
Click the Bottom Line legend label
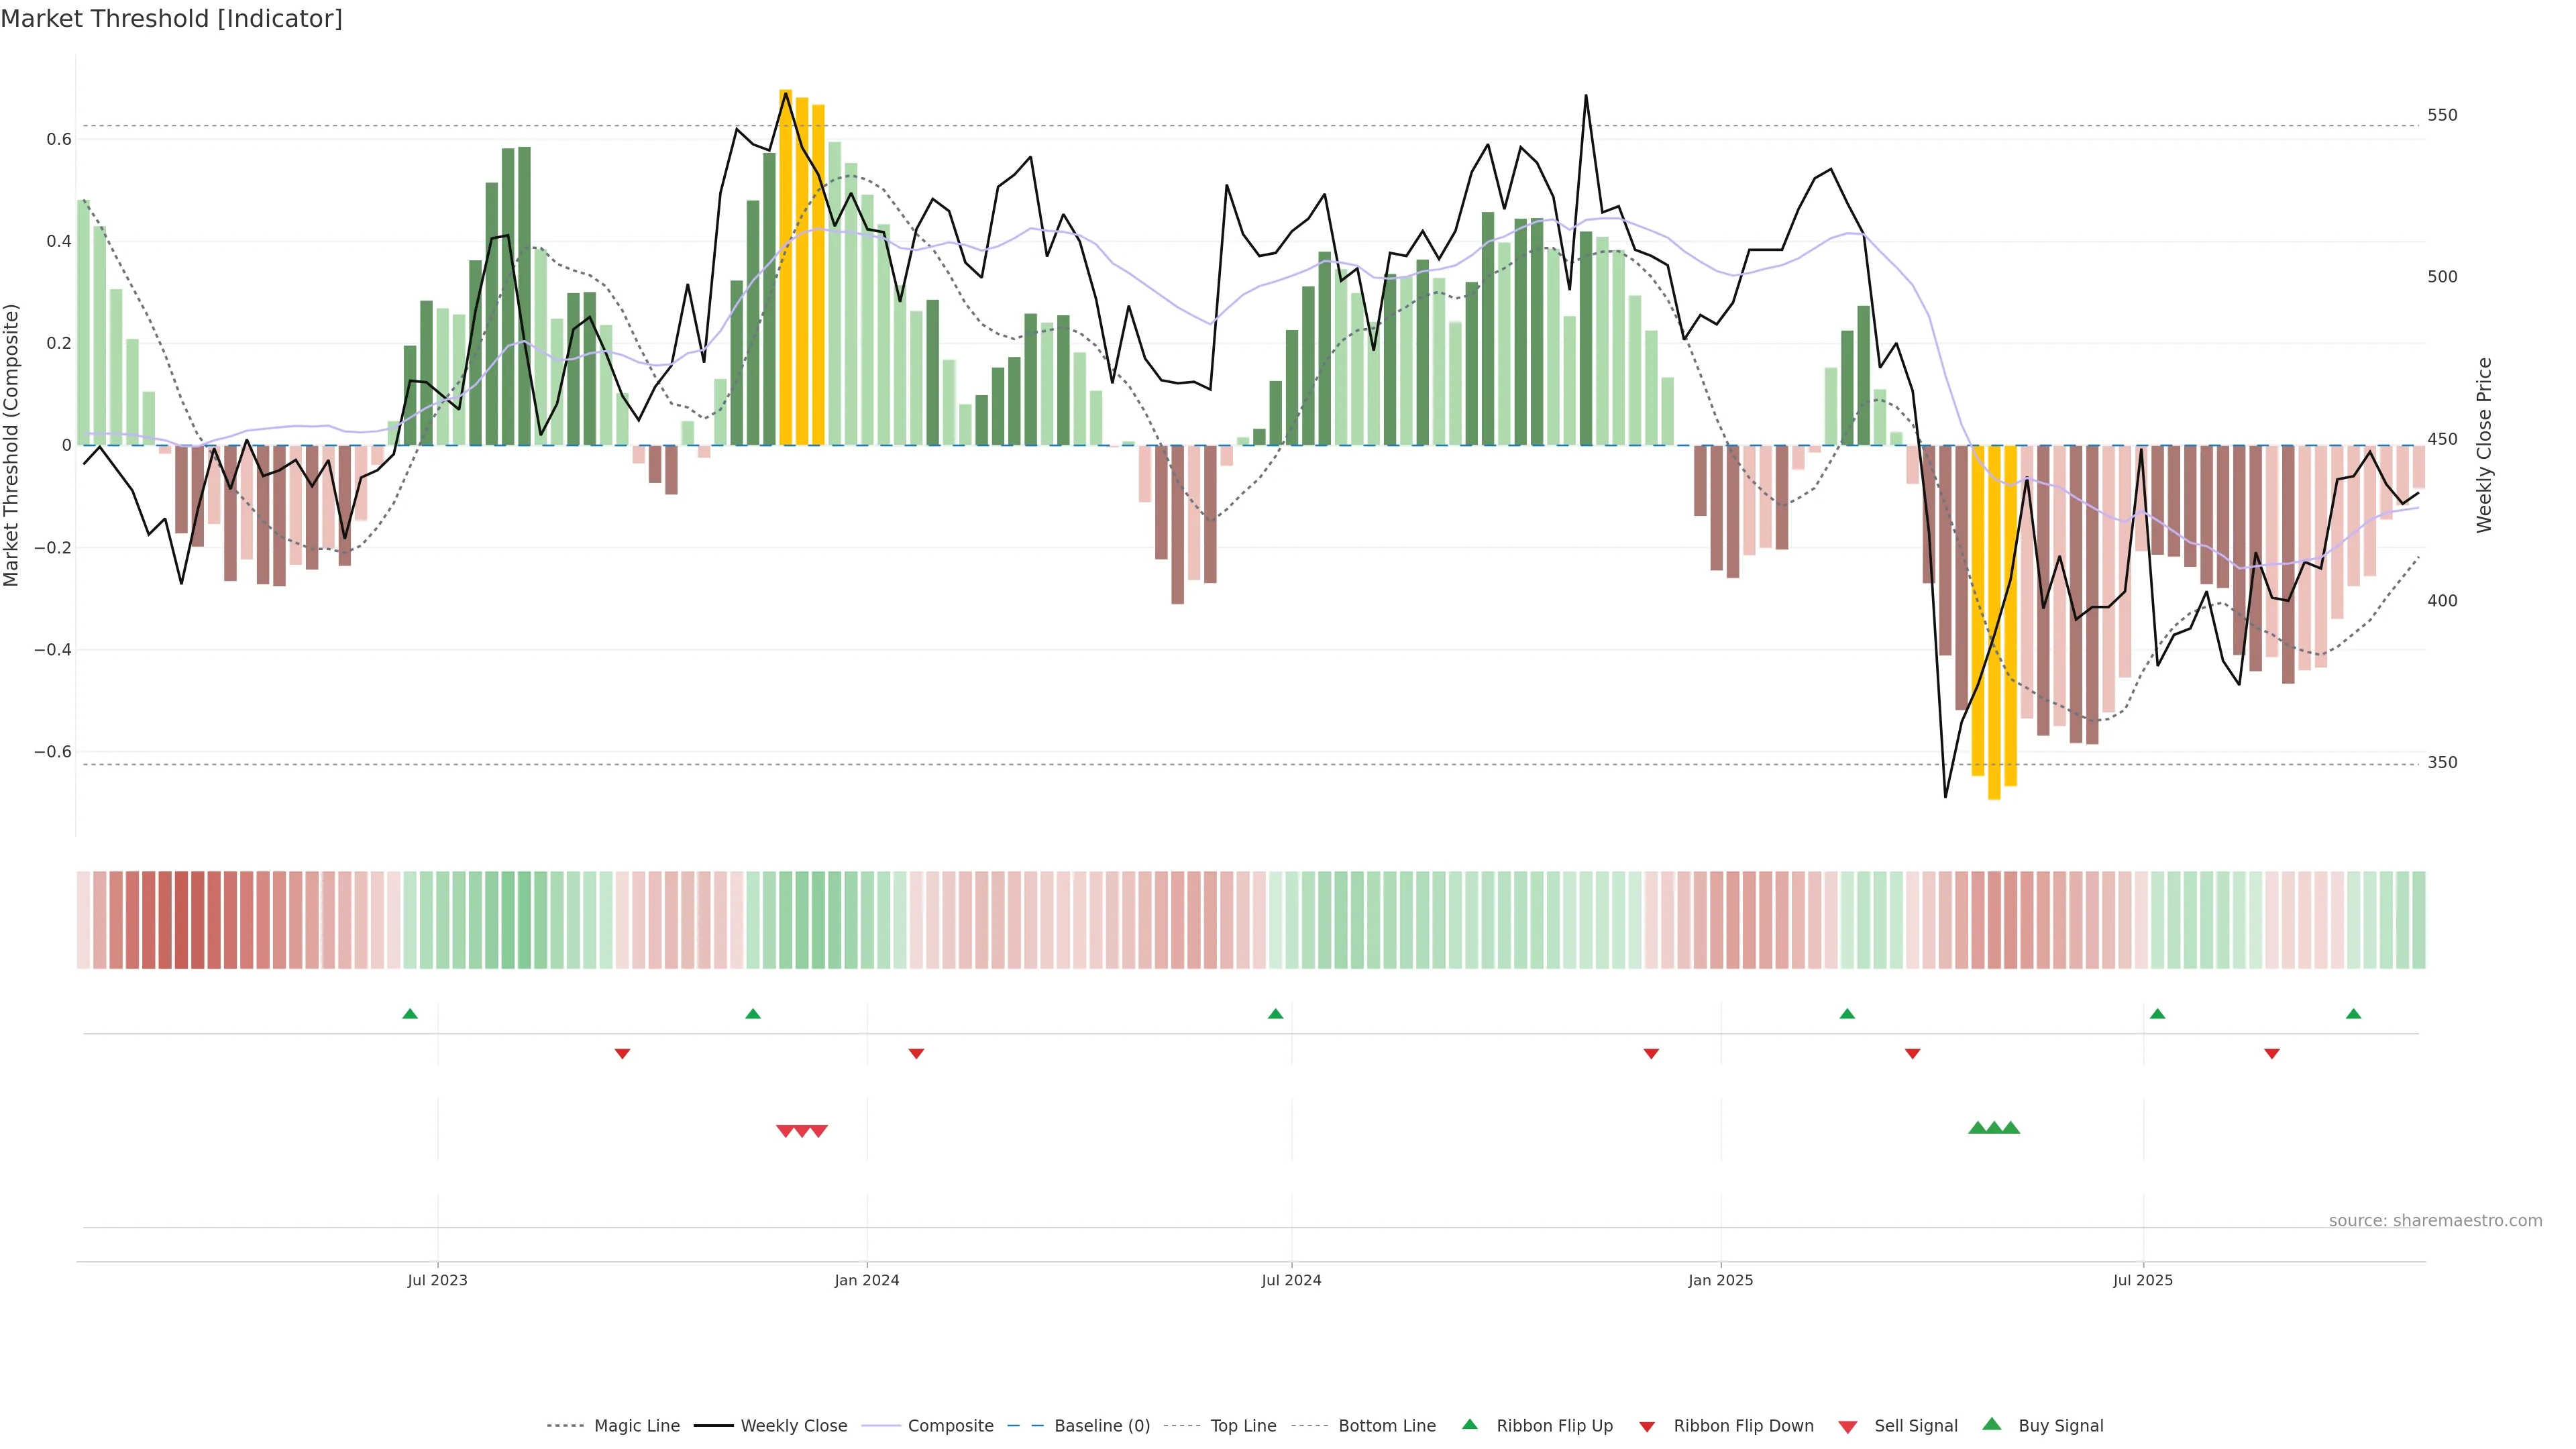click(1386, 1426)
